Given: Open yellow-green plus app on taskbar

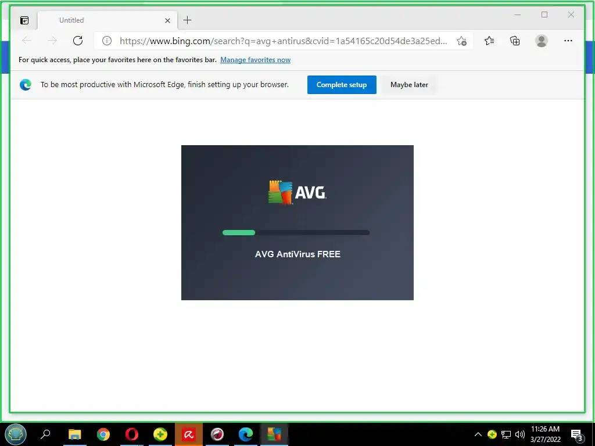Looking at the screenshot, I should (160, 434).
